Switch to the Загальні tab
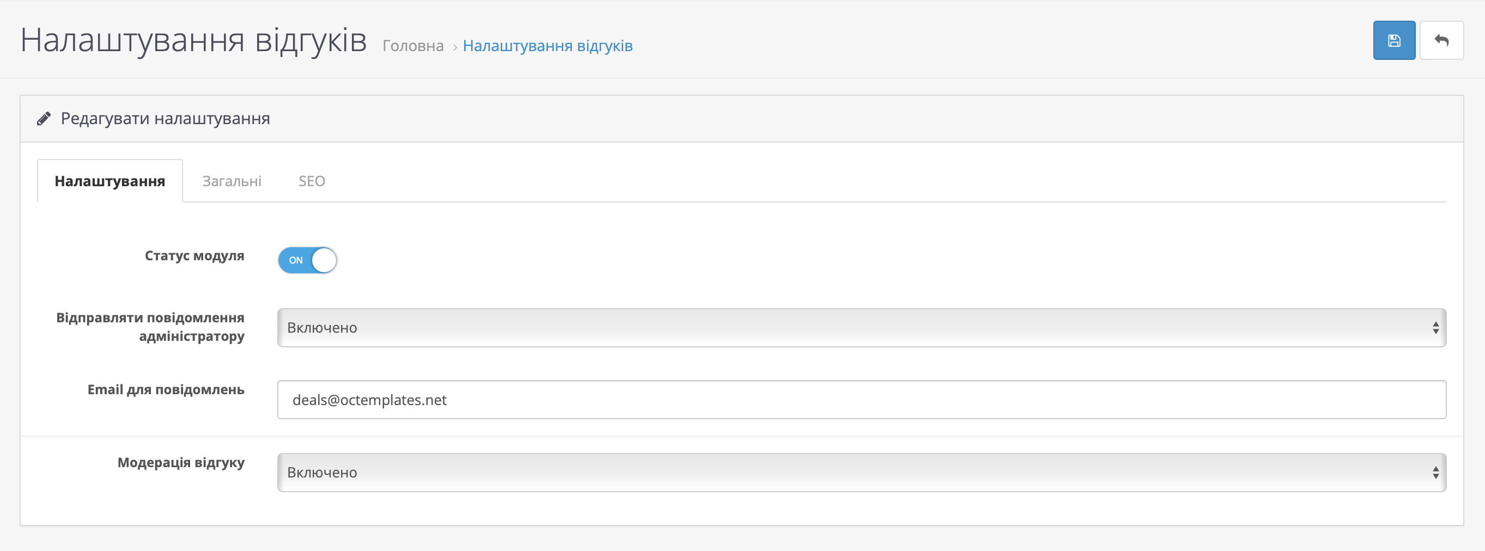Image resolution: width=1485 pixels, height=551 pixels. point(232,181)
